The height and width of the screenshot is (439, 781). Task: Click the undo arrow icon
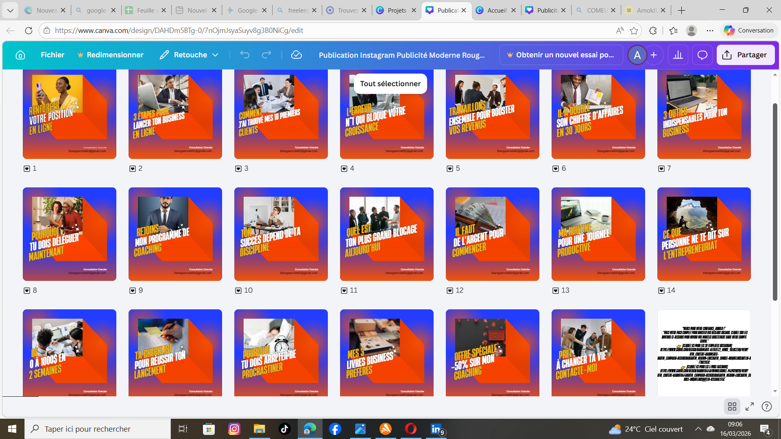tap(244, 55)
